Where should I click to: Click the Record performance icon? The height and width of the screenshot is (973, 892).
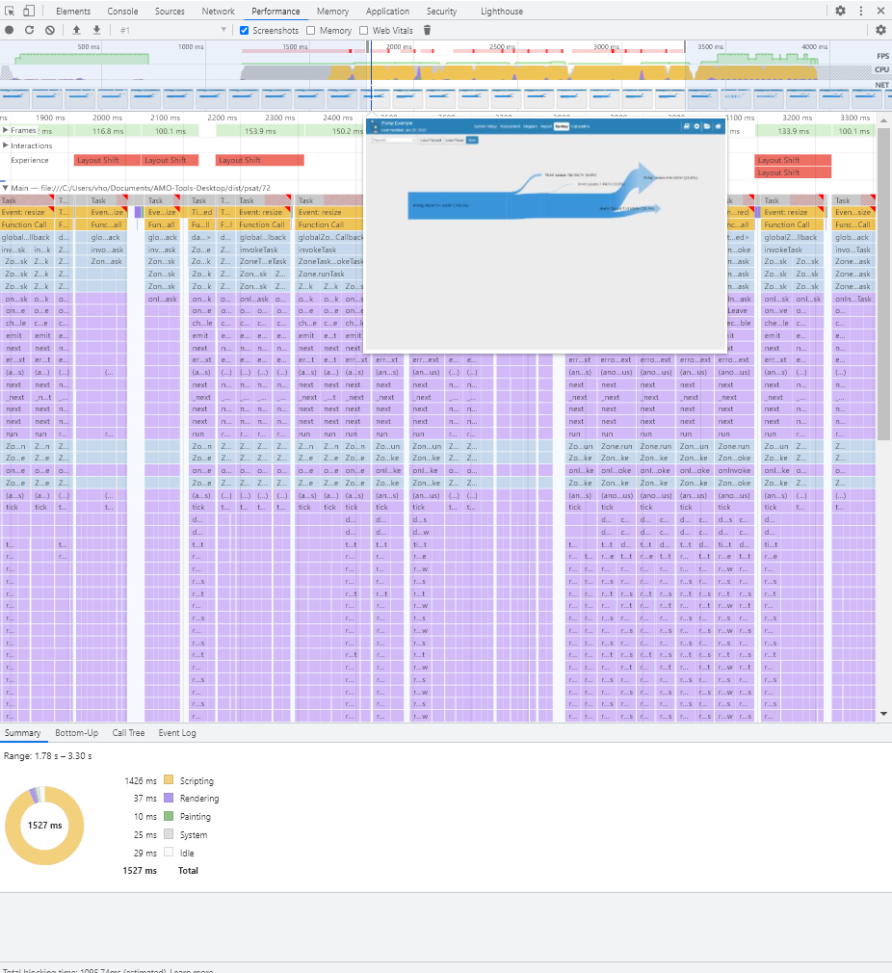9,30
